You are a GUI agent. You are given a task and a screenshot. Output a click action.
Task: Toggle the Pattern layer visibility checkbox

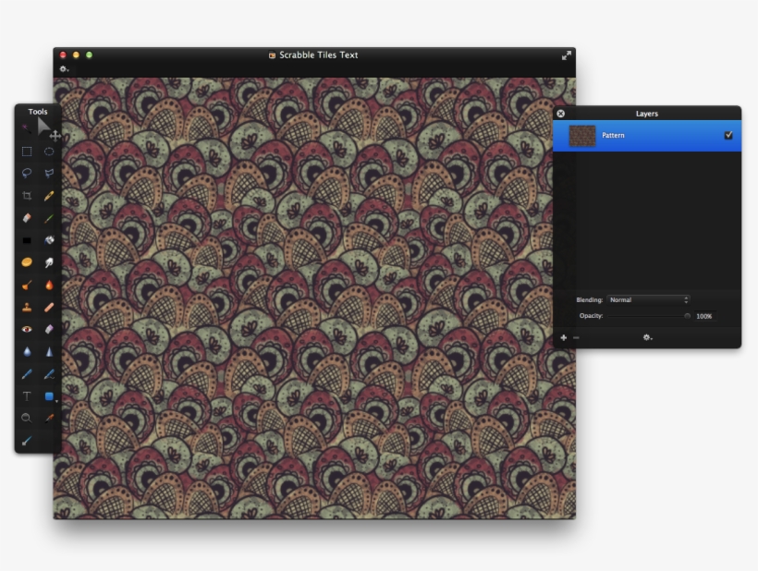coord(728,135)
